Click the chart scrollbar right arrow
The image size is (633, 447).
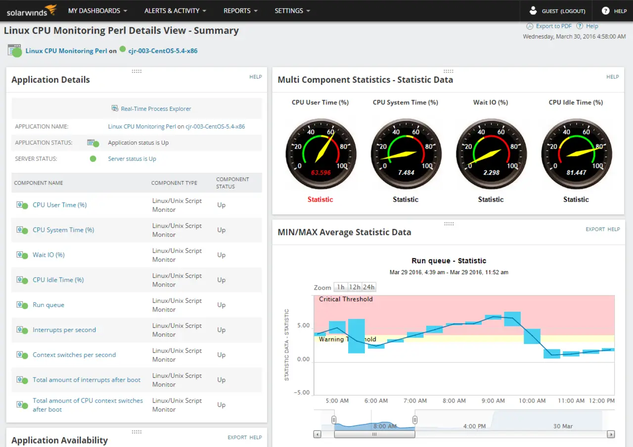611,434
